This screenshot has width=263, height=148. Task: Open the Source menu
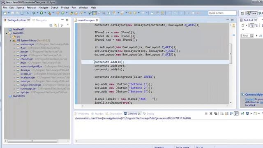tap(20, 7)
